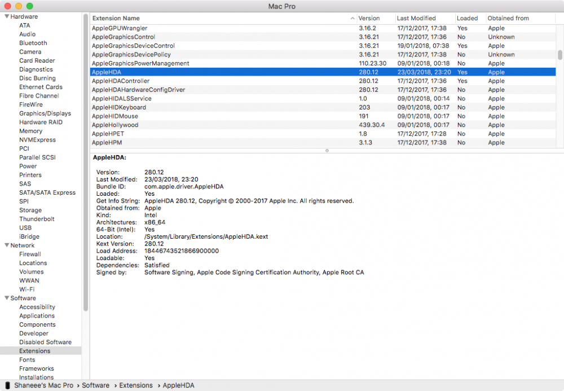The image size is (564, 391).
Task: Click Software in the path bar
Action: (x=95, y=385)
